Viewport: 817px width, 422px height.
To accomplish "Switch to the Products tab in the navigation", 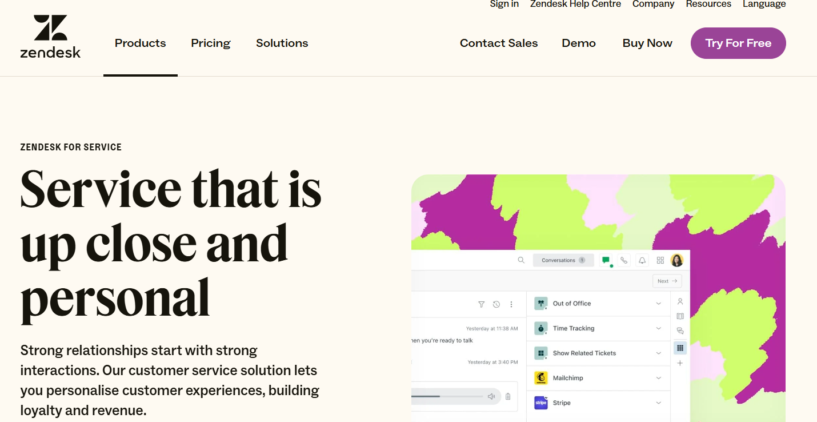I will pyautogui.click(x=140, y=43).
